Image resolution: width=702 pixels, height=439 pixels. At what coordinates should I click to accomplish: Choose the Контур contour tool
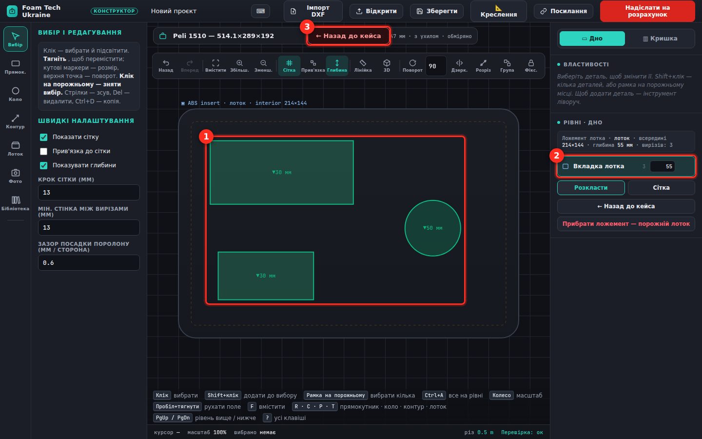click(x=15, y=121)
